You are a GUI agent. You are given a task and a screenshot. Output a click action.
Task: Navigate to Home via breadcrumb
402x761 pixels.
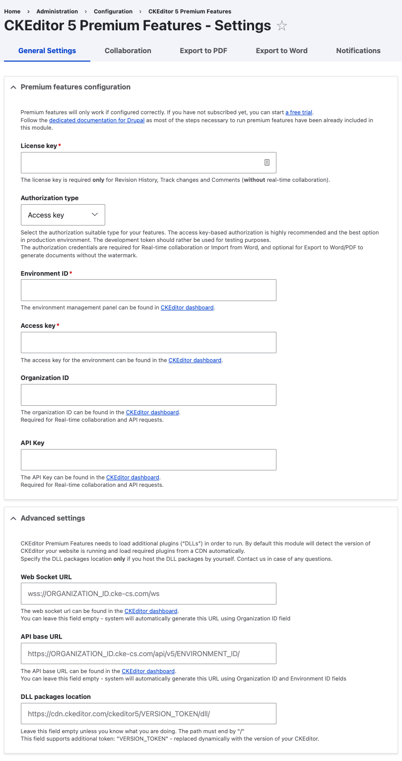tap(12, 11)
